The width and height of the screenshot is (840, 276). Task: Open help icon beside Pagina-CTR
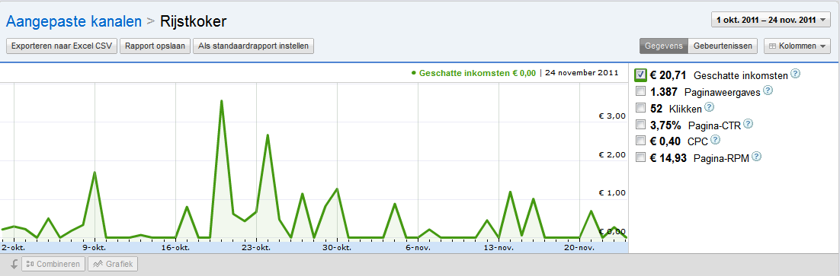749,124
